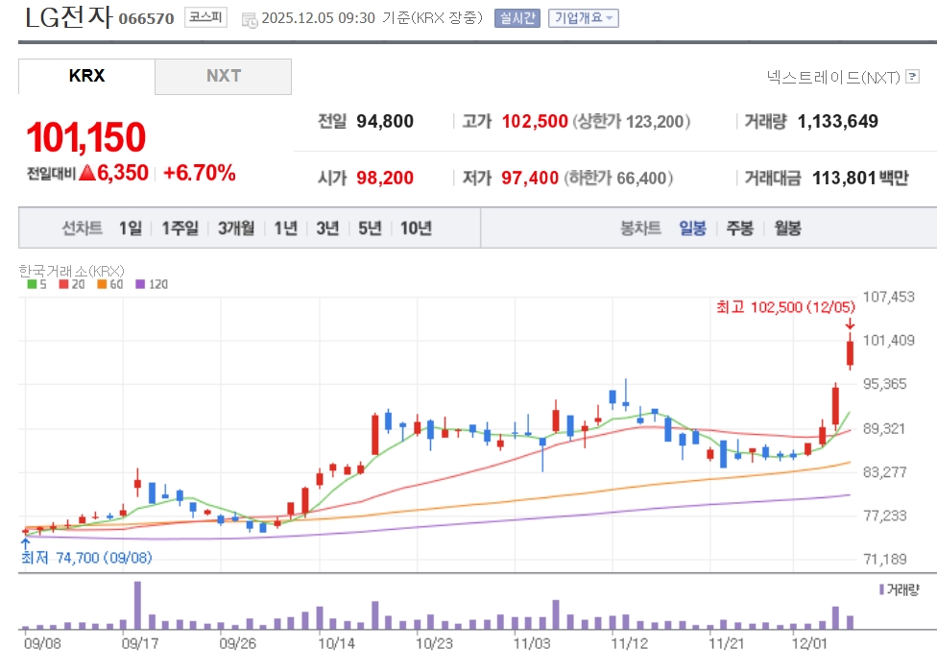Select the 10년 line chart period
This screenshot has width=937, height=672.
(x=416, y=228)
